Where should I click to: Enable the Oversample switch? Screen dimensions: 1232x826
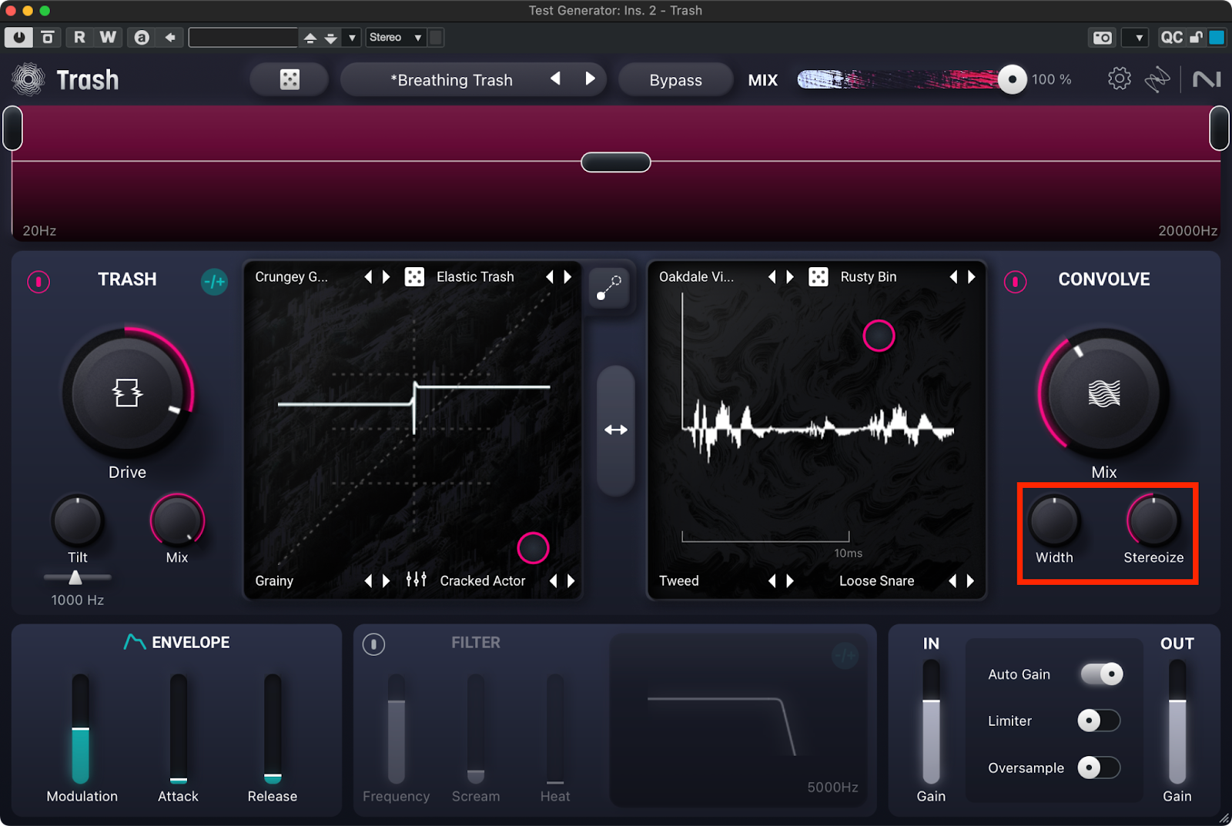[1099, 767]
